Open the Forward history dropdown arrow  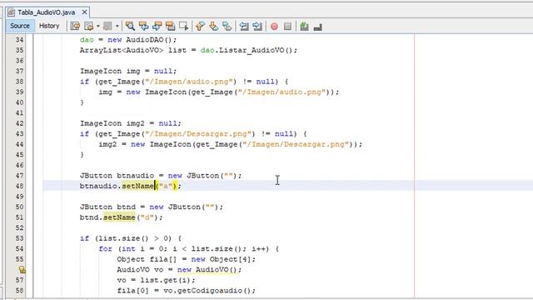click(117, 26)
